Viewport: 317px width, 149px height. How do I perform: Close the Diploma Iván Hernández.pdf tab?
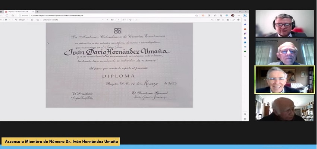tap(33, 12)
